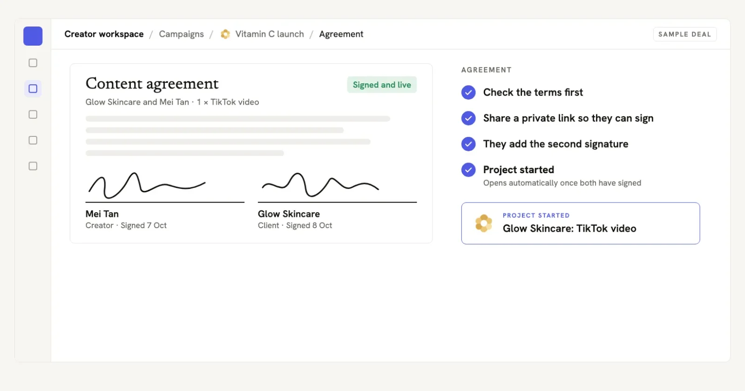Click the "Mei Tan" signer name
745x391 pixels.
(x=102, y=214)
